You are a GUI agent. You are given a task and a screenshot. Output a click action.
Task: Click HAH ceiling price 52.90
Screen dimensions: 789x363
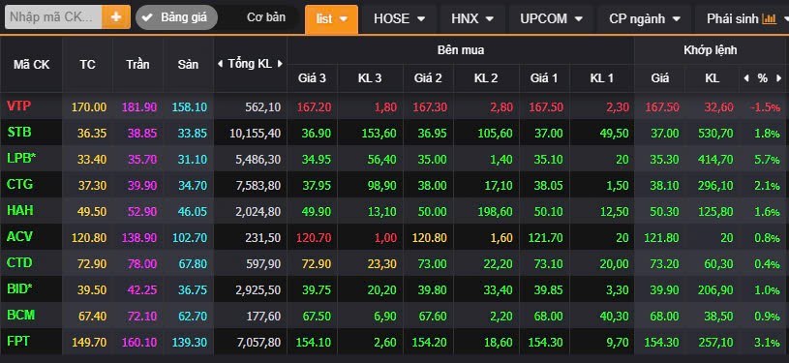(x=142, y=212)
